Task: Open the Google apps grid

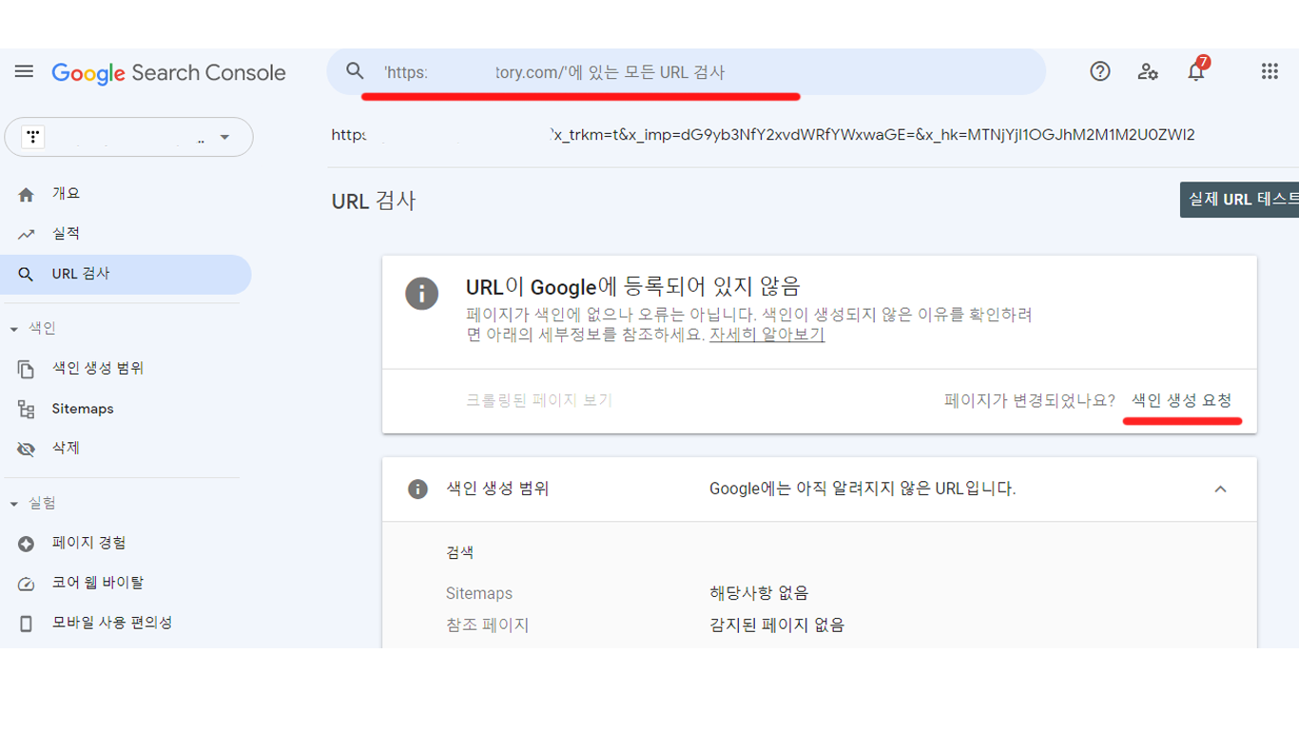Action: [x=1270, y=71]
